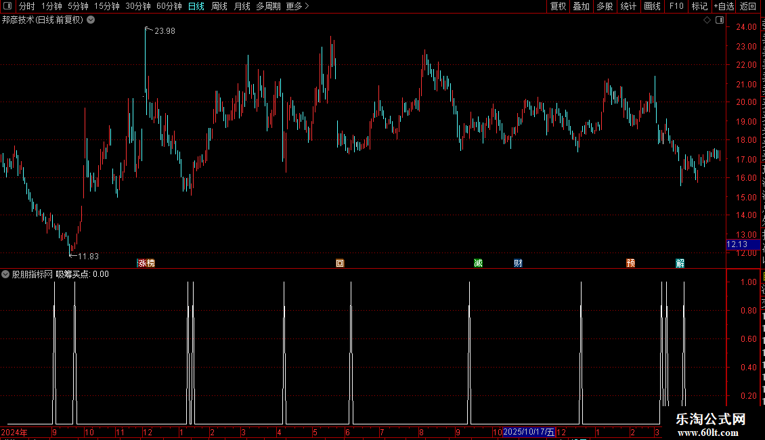Click the 20.00 price axis label
The image size is (765, 440).
(747, 102)
